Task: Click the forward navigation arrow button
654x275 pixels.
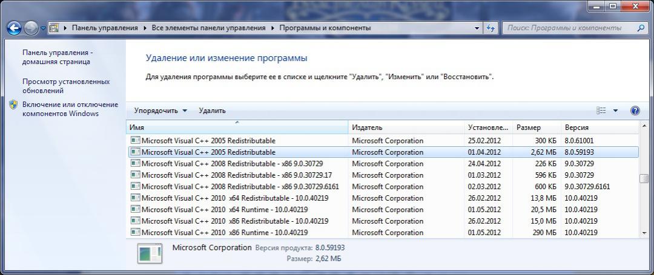Action: click(x=31, y=28)
